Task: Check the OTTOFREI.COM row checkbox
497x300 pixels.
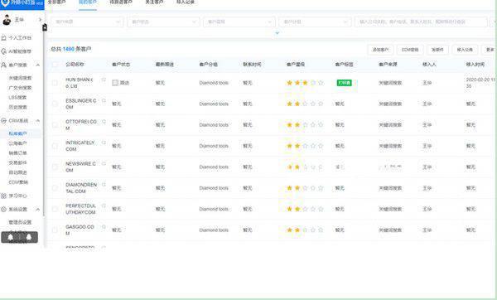Action: pyautogui.click(x=55, y=125)
